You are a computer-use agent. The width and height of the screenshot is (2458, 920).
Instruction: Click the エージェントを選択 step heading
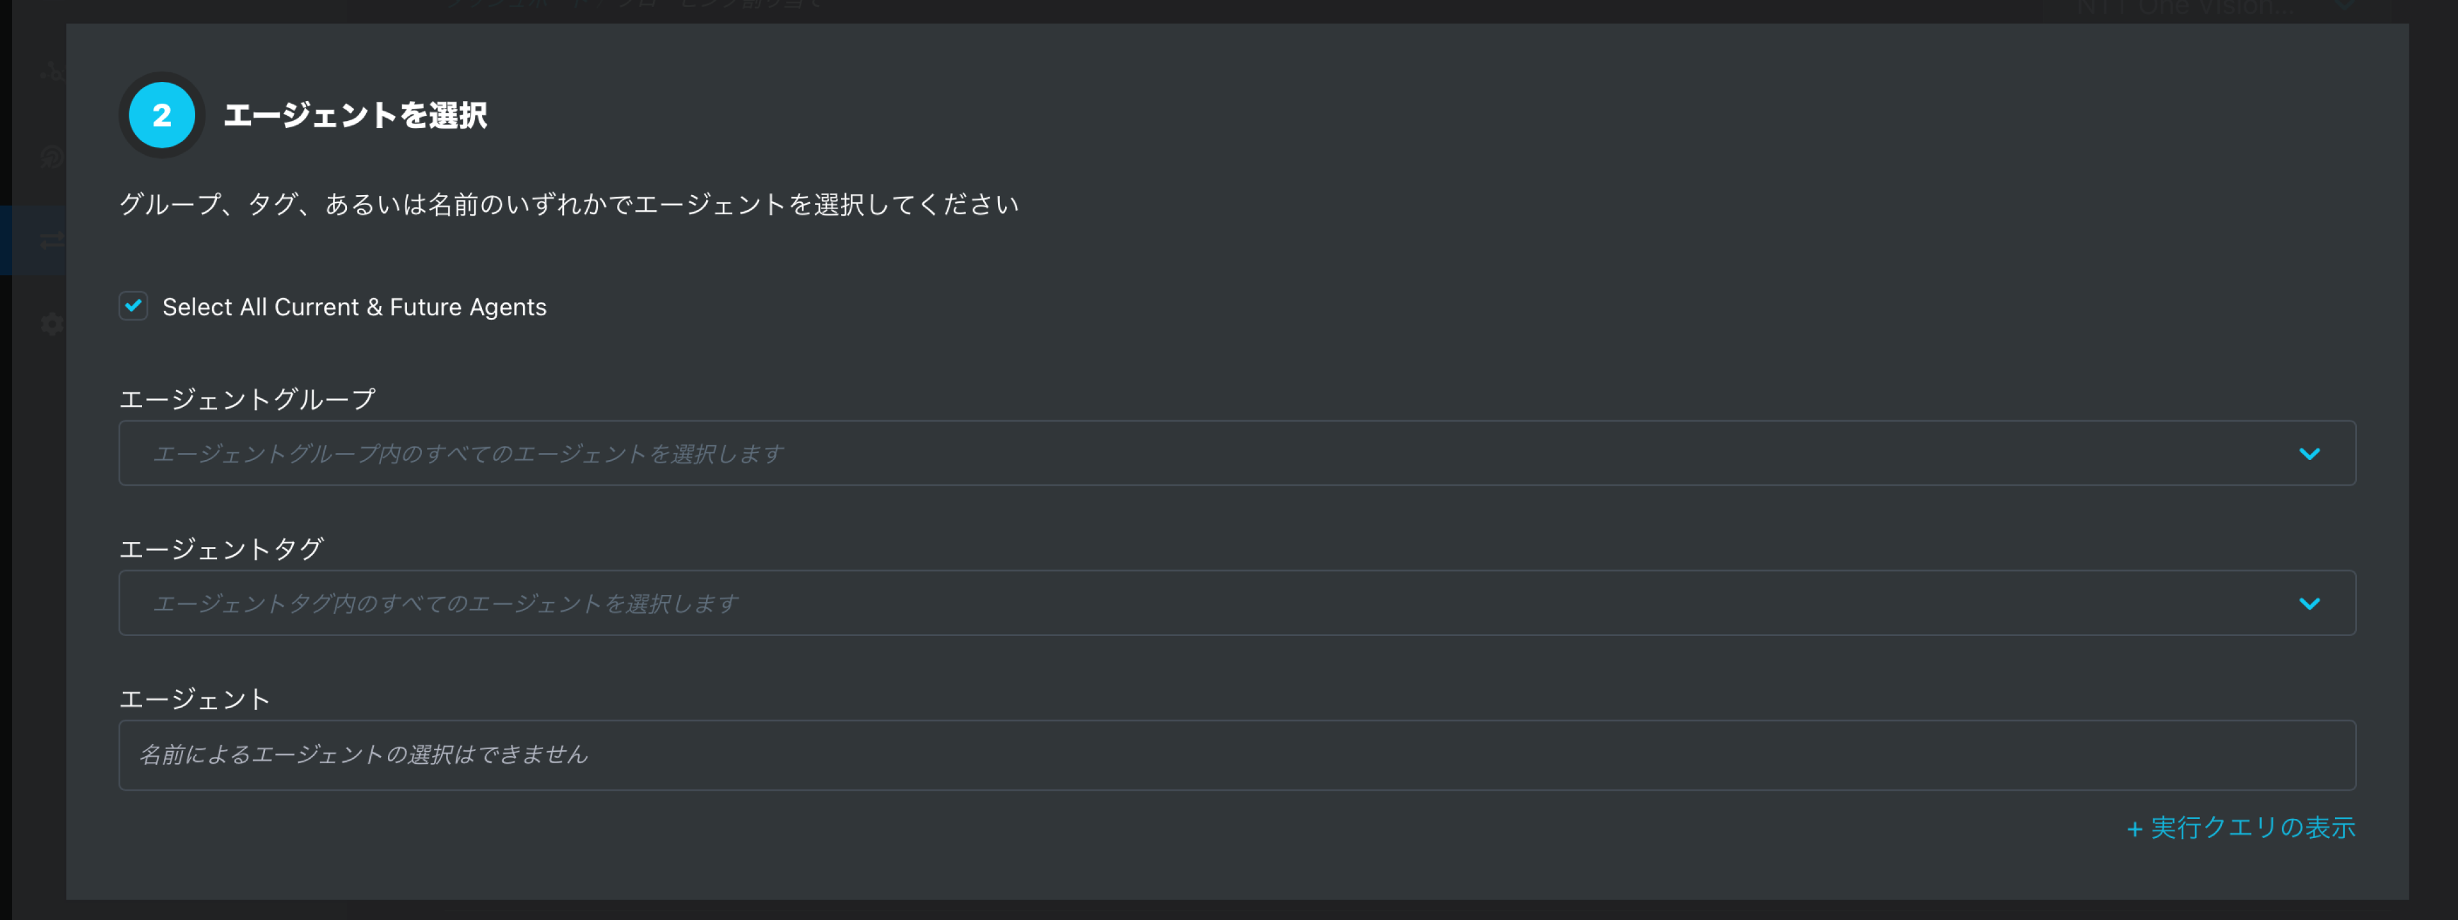tap(355, 115)
